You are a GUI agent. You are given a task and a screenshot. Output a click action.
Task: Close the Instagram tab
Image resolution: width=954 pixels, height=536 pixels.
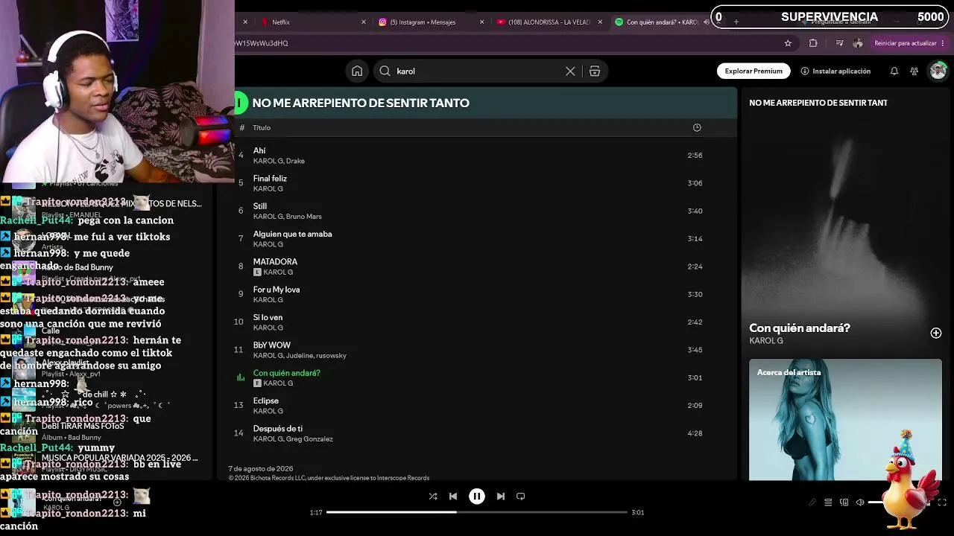click(x=481, y=22)
